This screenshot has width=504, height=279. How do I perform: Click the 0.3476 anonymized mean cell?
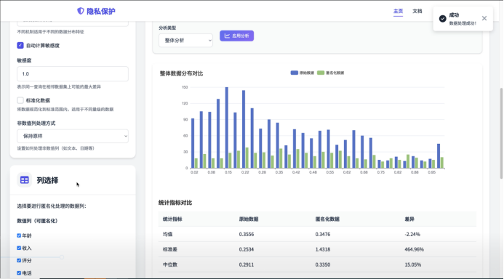[323, 234]
